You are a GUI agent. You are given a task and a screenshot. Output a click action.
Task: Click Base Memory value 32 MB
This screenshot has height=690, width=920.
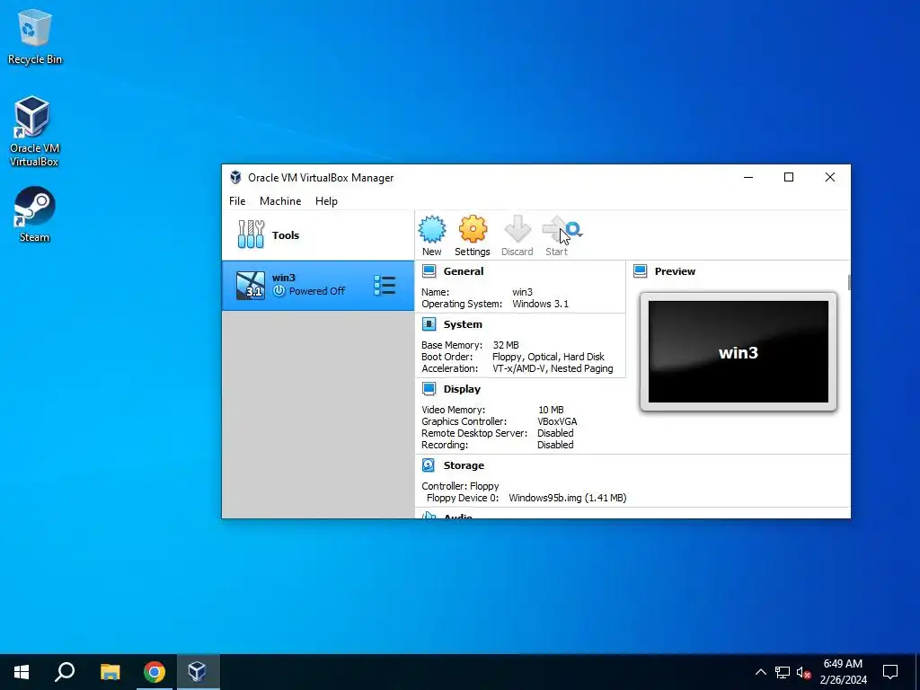coord(506,345)
